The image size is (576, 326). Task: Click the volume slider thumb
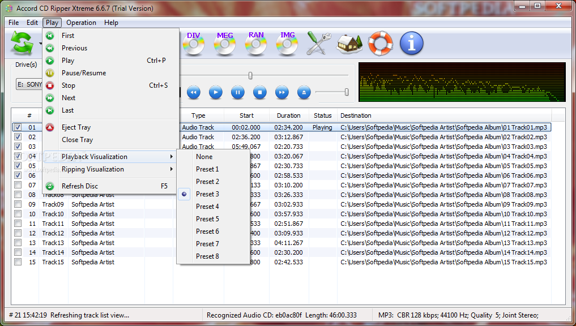347,92
